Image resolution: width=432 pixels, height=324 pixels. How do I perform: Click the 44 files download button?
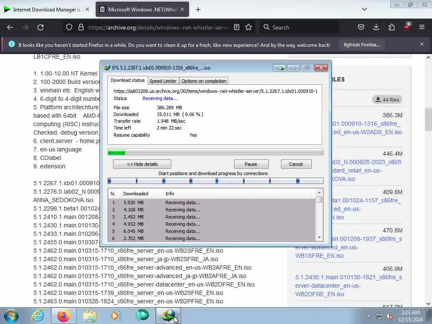click(x=387, y=100)
